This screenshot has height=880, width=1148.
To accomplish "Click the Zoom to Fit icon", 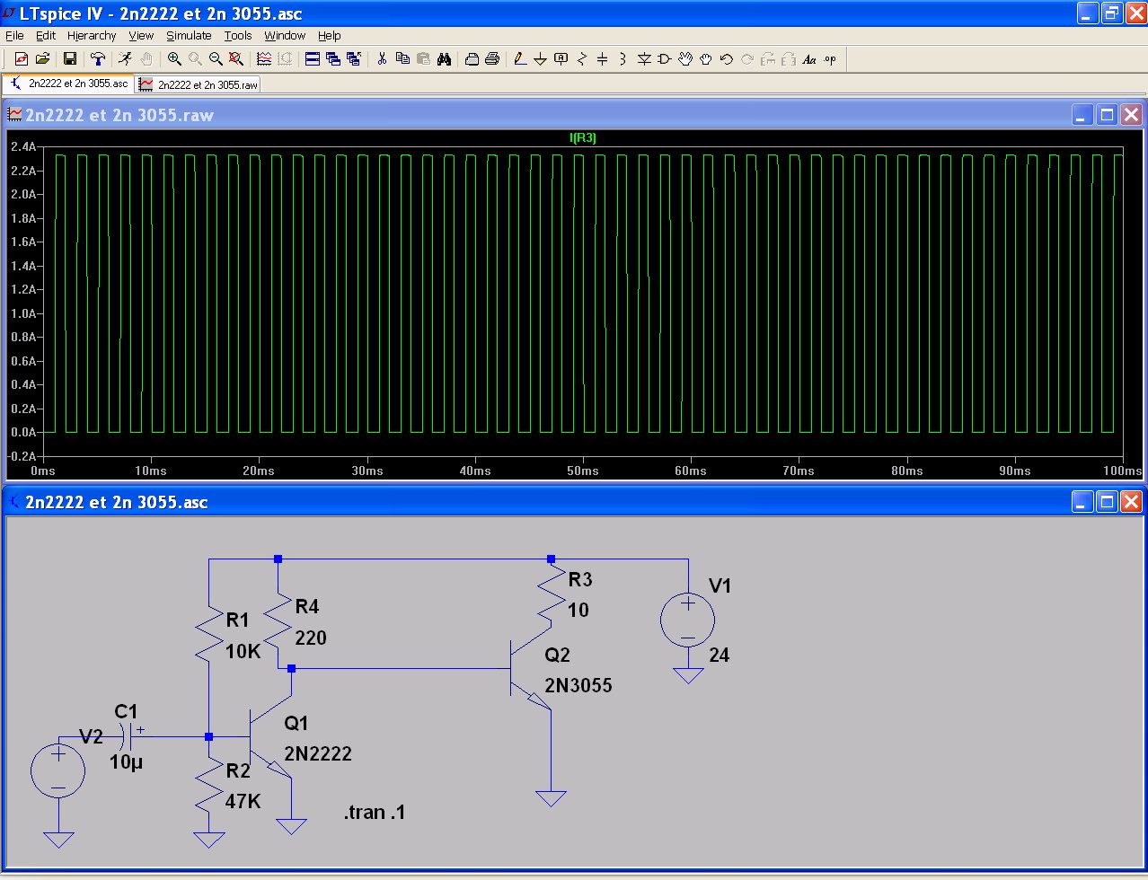I will (236, 59).
